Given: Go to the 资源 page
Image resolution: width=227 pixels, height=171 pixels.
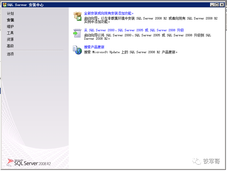Looking at the screenshot, I should click(10, 39).
